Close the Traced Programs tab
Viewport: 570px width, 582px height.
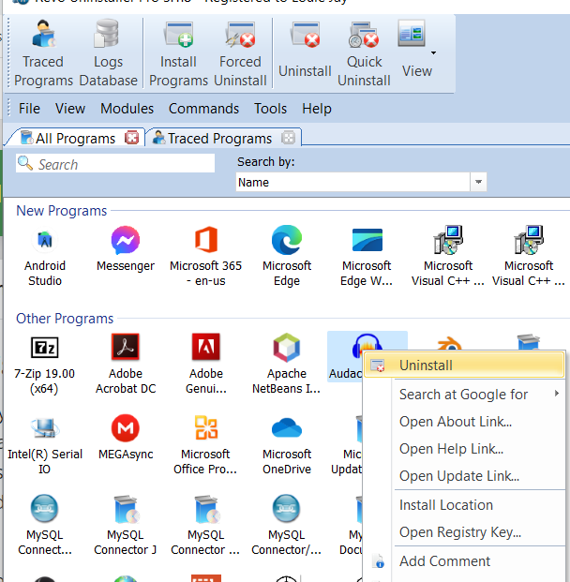pyautogui.click(x=288, y=138)
